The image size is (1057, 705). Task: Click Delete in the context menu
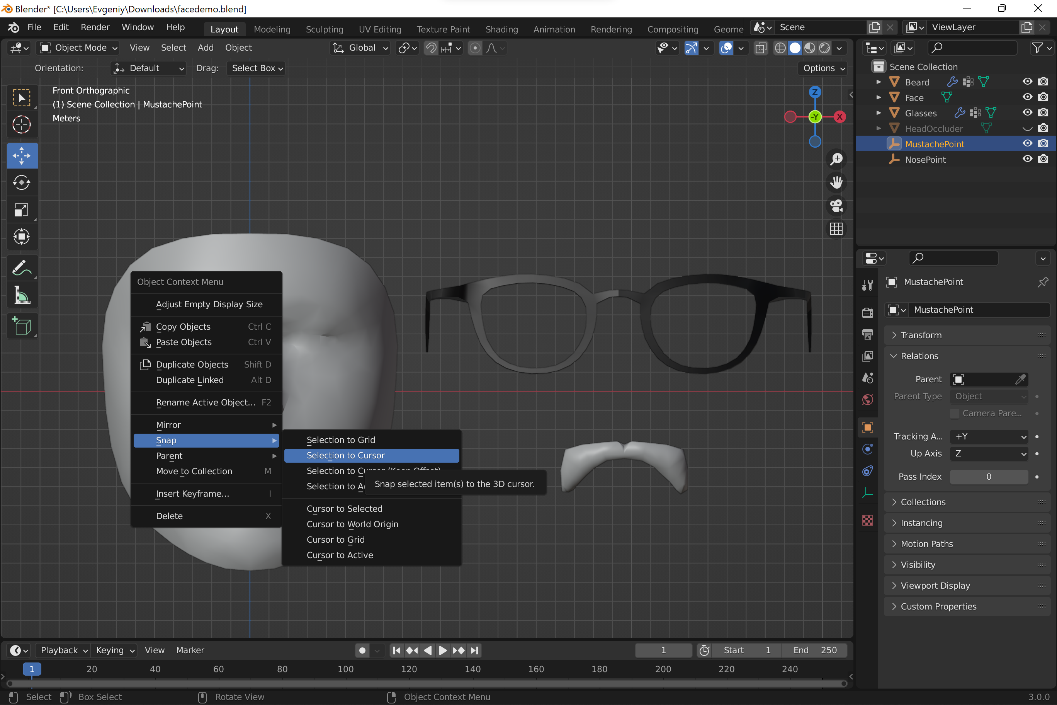point(169,516)
